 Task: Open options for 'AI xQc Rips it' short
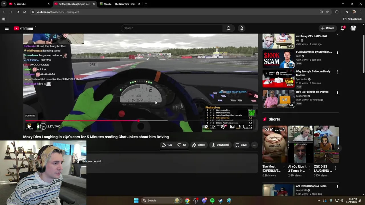coord(310,168)
